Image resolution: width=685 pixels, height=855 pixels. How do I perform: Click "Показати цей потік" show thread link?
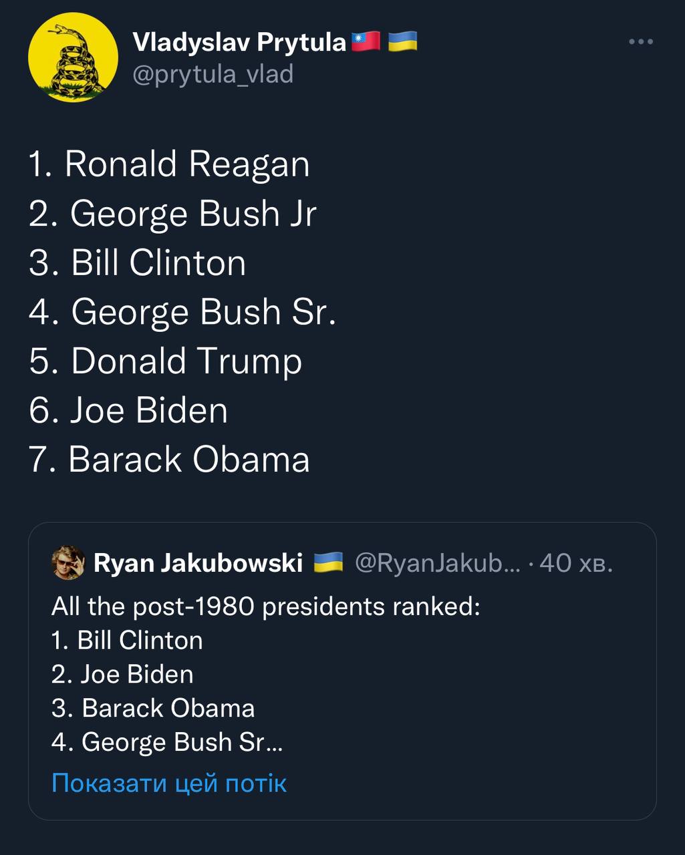click(168, 782)
